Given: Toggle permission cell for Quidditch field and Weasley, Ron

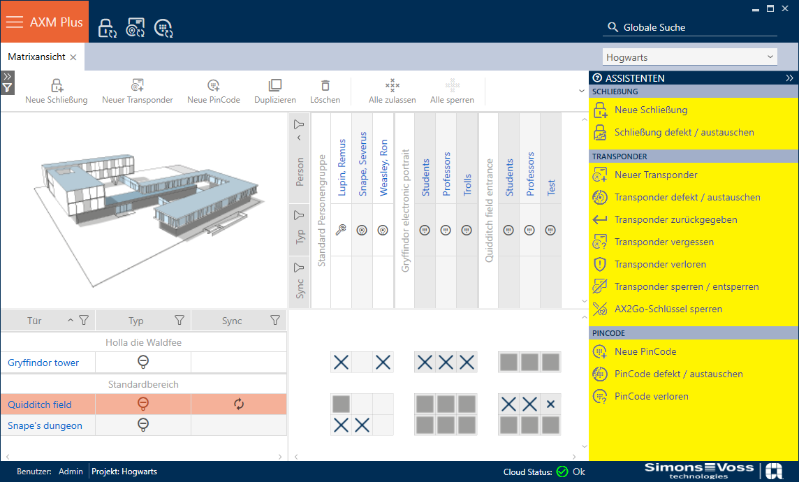Looking at the screenshot, I should click(x=383, y=404).
